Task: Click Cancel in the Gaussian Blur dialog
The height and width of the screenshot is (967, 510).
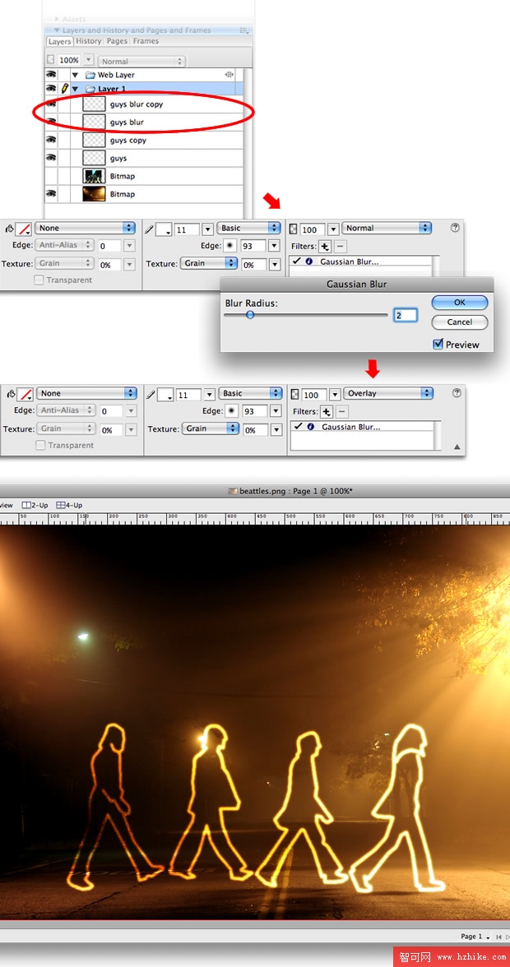Action: (459, 322)
